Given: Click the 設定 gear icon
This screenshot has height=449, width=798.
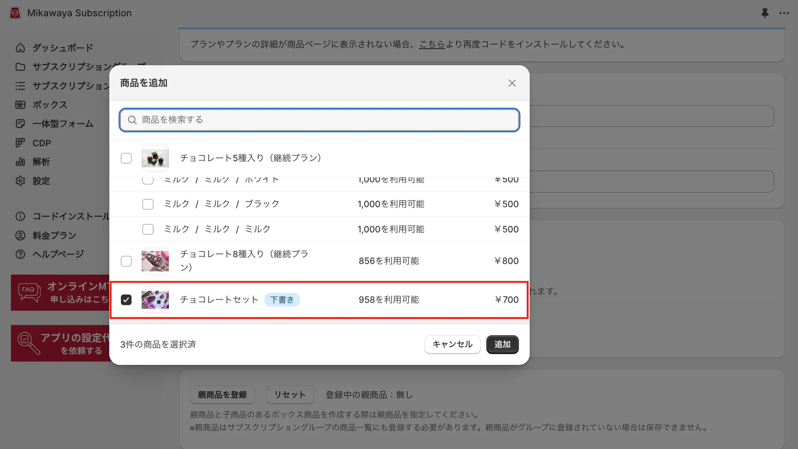Looking at the screenshot, I should tap(20, 181).
